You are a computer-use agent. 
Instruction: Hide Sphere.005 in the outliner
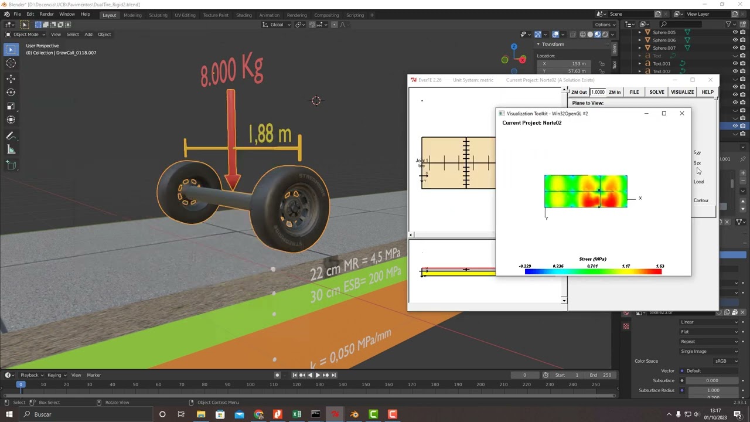735,32
